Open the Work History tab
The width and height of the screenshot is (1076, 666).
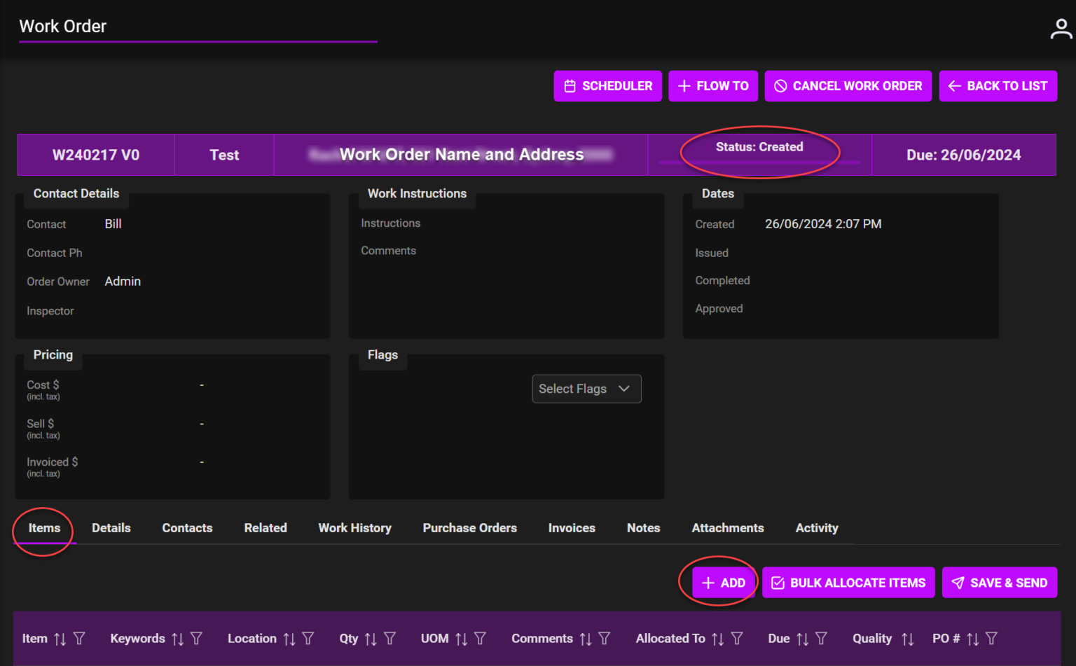(354, 527)
